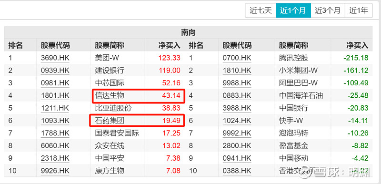Click the stock name 中国银行

(294, 108)
